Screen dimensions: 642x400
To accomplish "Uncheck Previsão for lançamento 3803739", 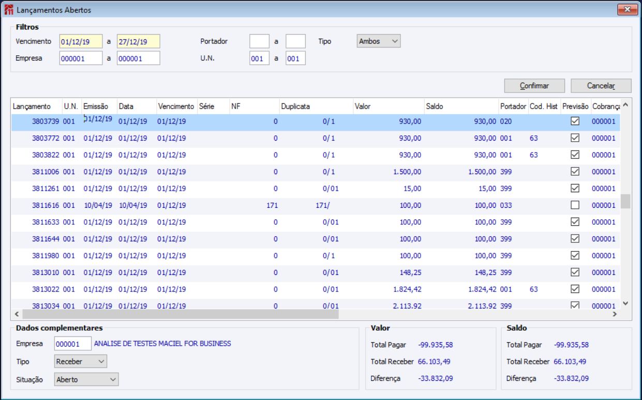I will (x=575, y=121).
